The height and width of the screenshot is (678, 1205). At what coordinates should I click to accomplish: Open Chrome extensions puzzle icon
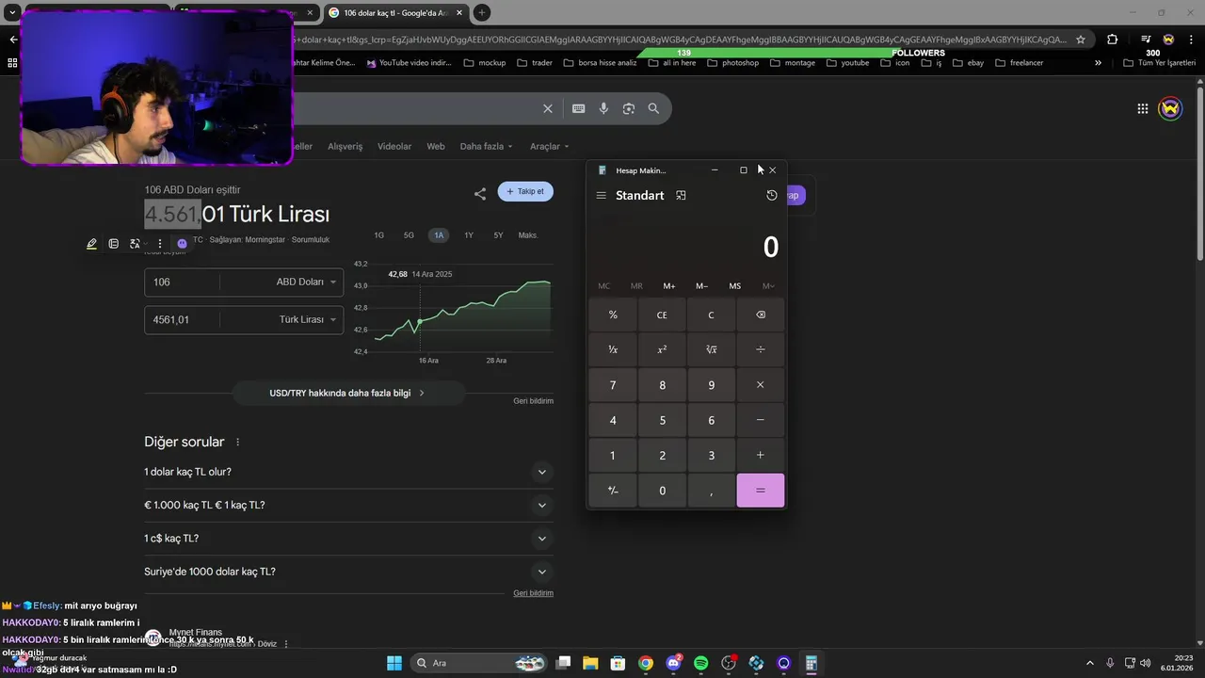[1113, 40]
